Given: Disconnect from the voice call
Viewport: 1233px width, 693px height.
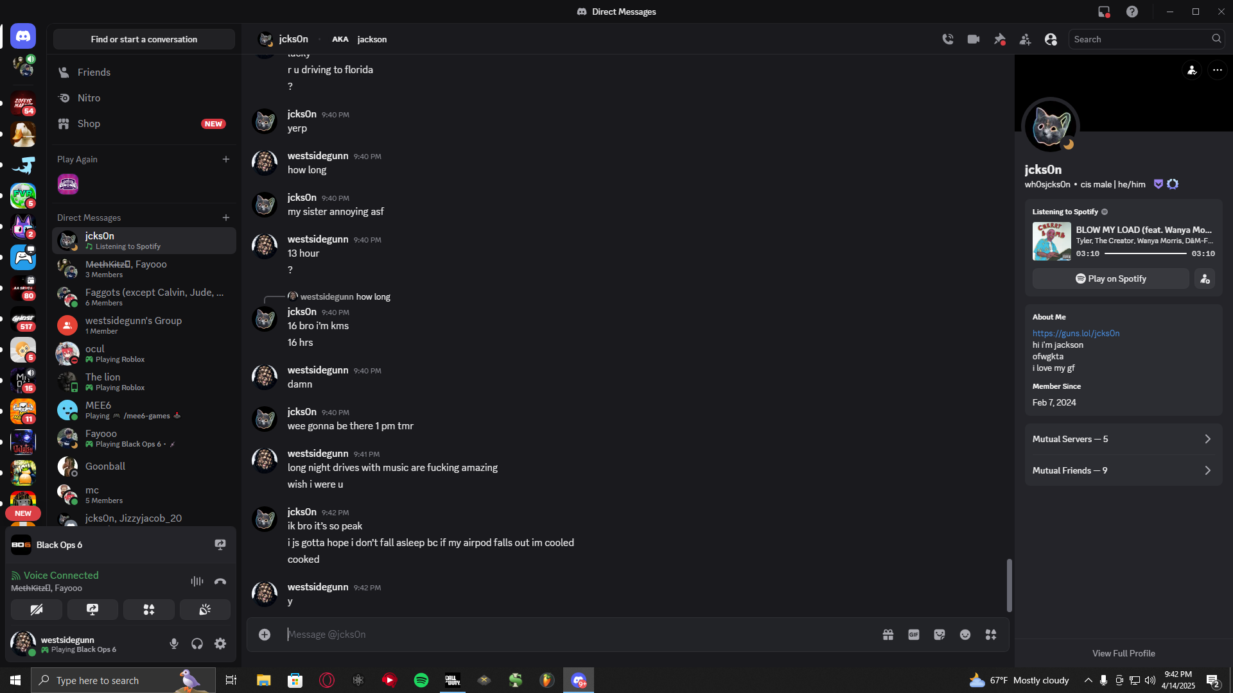Looking at the screenshot, I should point(220,581).
